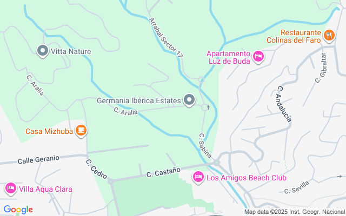Select the Los Amigos Beach Club hotel icon
This screenshot has height=216, width=346.
(x=198, y=177)
